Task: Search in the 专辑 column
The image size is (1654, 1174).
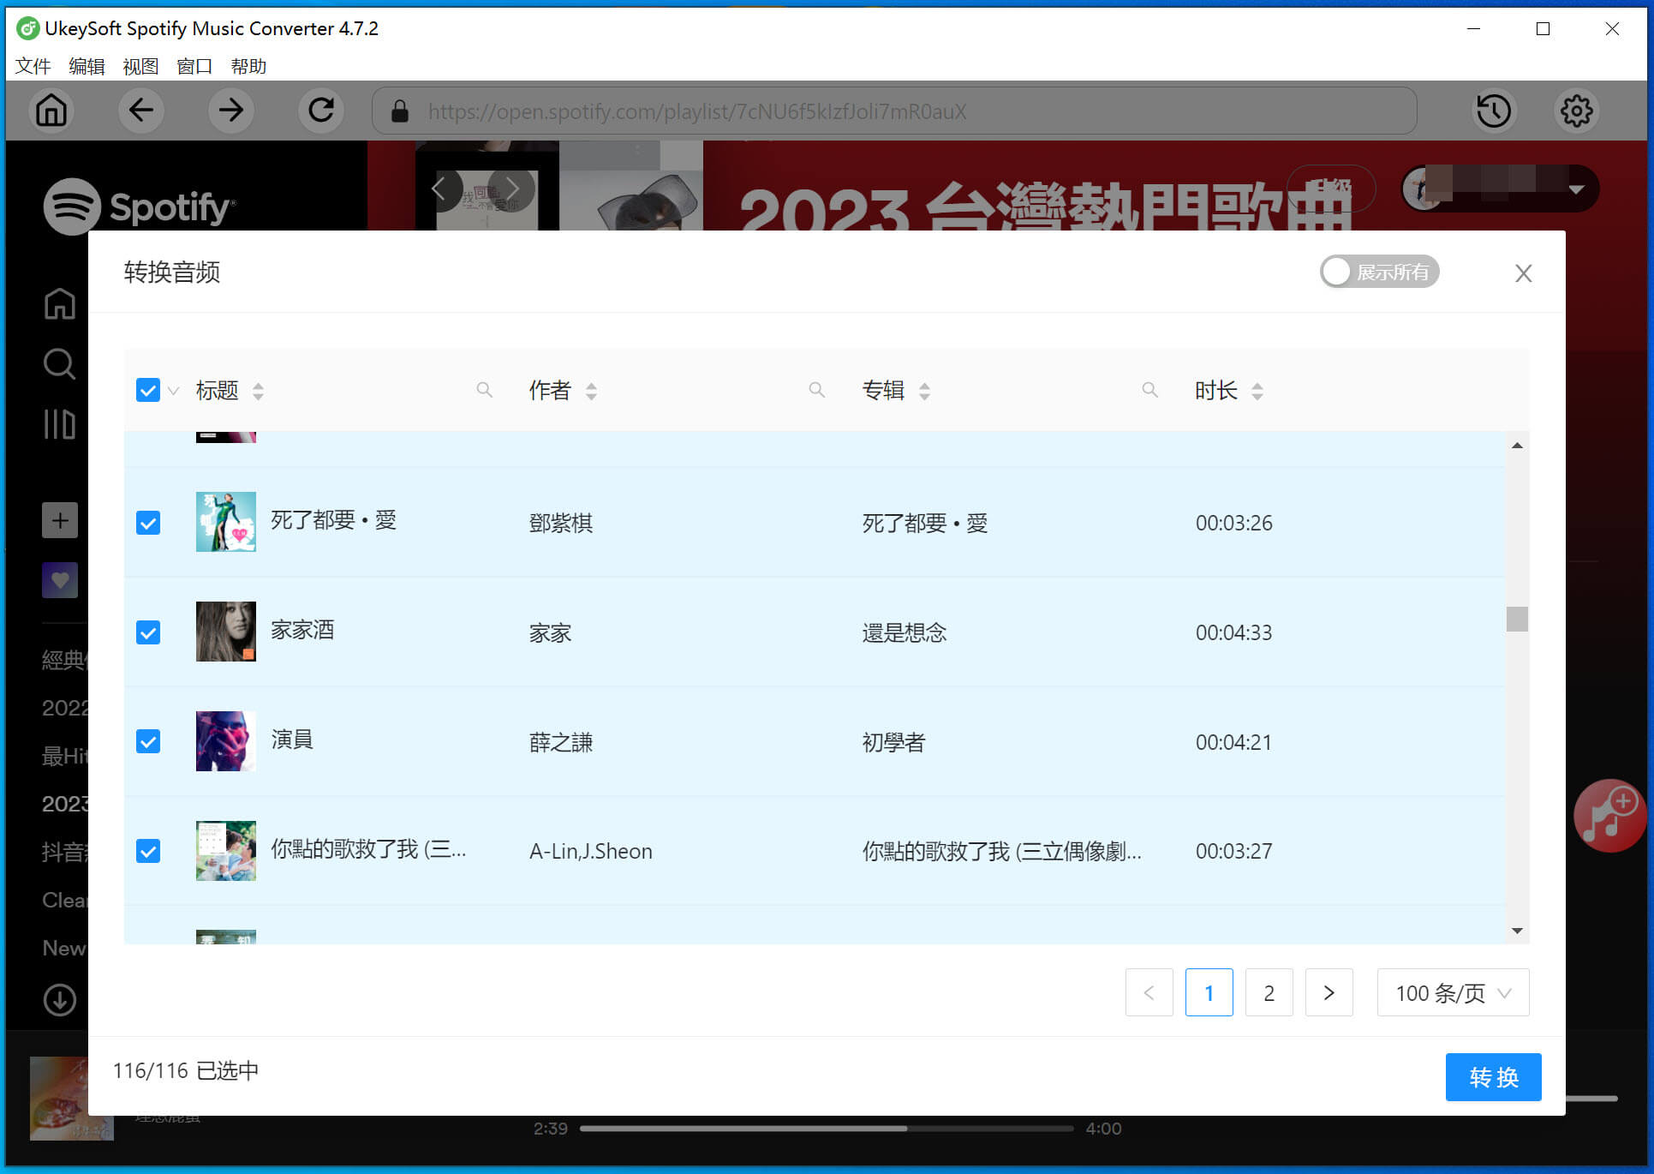Action: [x=1150, y=391]
